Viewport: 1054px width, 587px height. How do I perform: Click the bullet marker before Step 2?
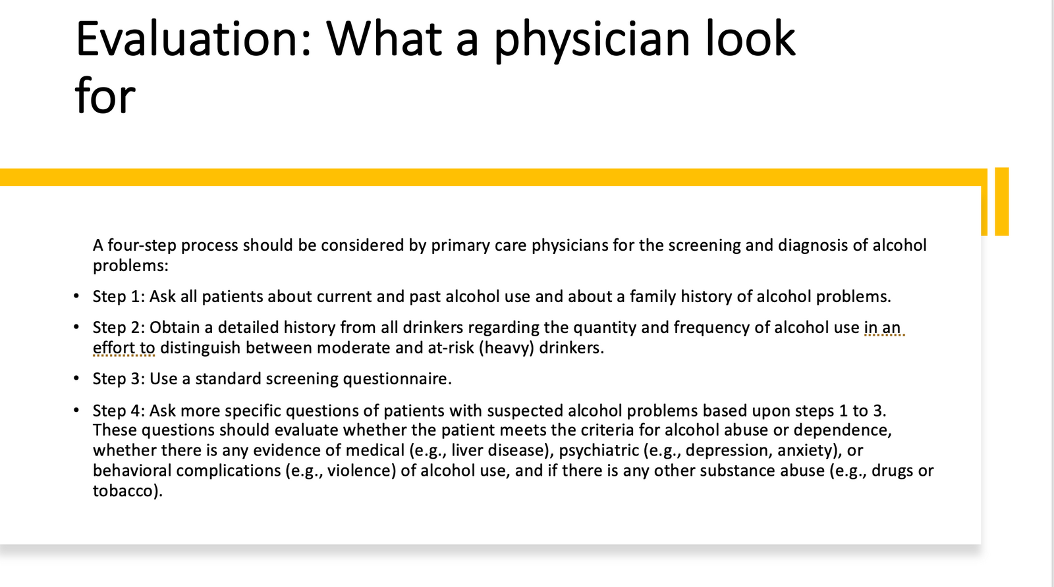[x=78, y=327]
